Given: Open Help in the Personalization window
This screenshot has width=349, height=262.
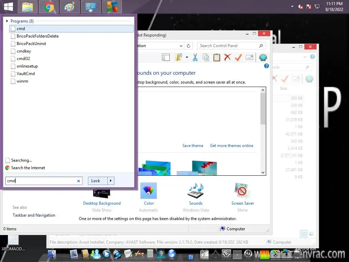Looking at the screenshot, I should 267,66.
